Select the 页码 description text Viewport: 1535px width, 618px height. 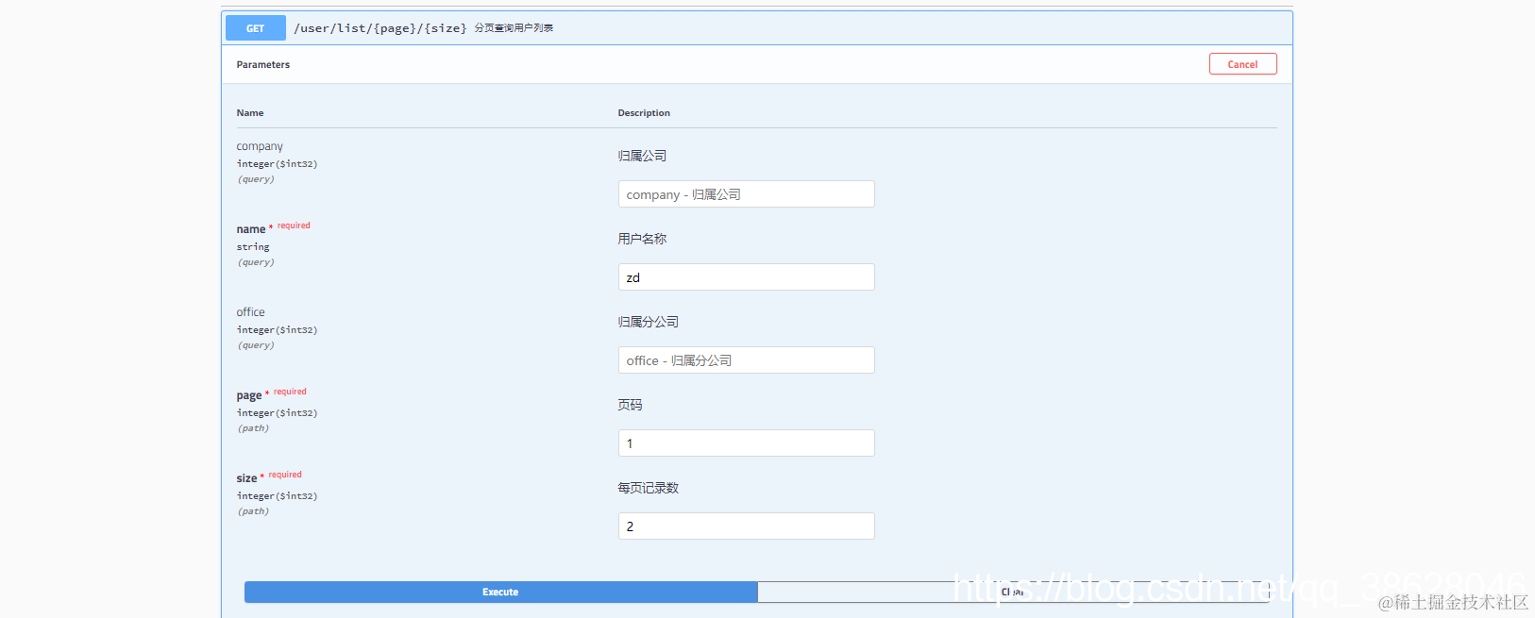coord(630,405)
